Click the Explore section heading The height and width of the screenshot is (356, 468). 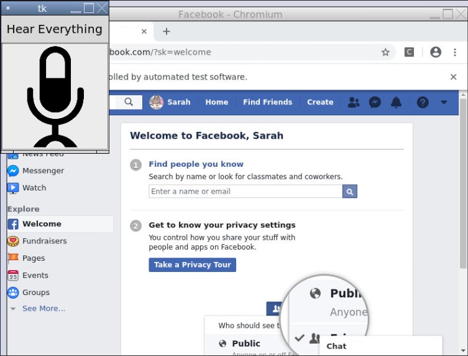23,209
